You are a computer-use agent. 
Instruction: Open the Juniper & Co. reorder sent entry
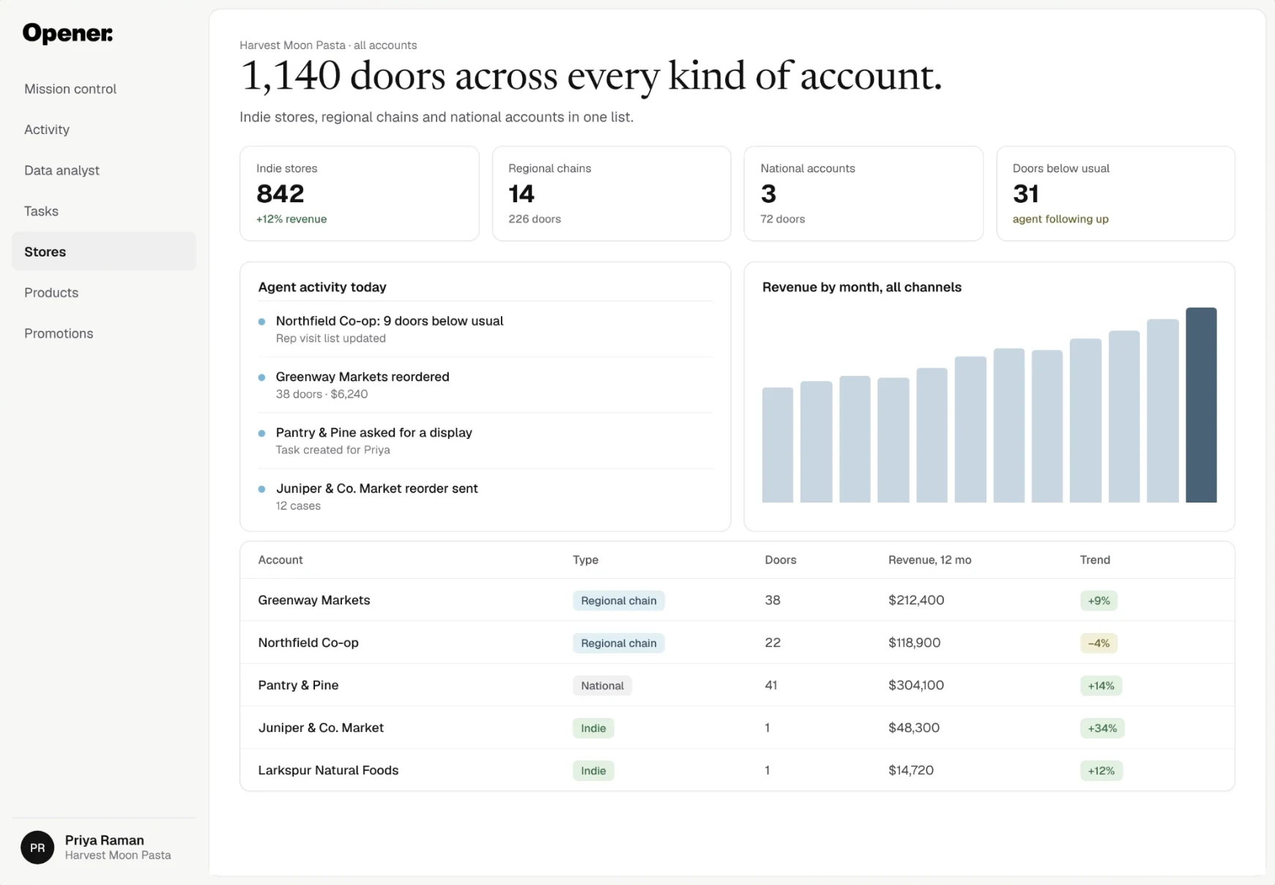(x=485, y=496)
